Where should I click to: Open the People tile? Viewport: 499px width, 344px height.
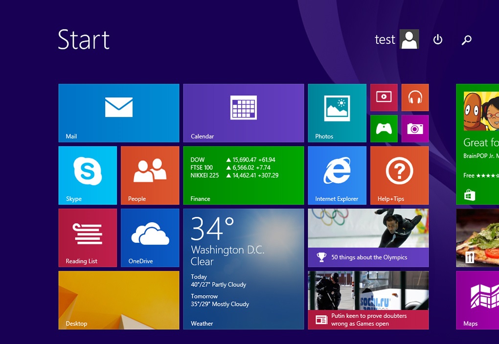pos(150,175)
